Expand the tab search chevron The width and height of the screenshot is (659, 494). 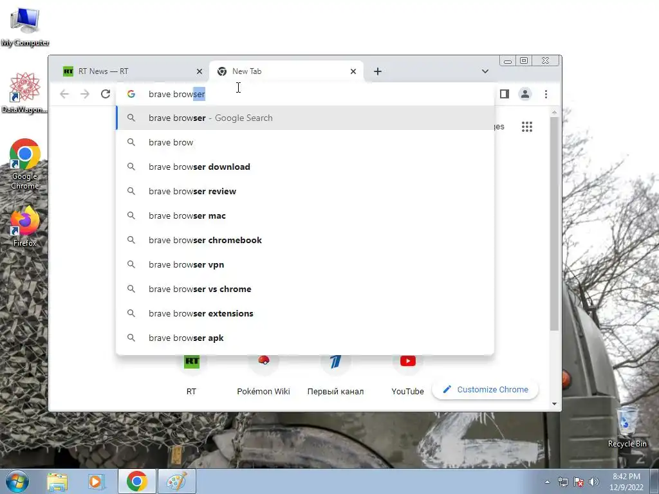485,71
